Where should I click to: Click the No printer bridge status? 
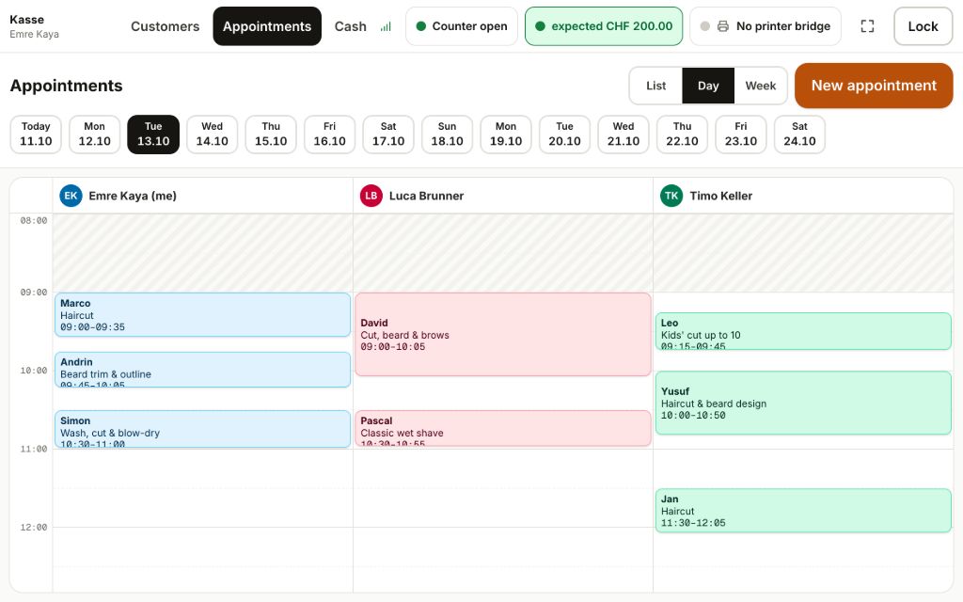pyautogui.click(x=766, y=26)
